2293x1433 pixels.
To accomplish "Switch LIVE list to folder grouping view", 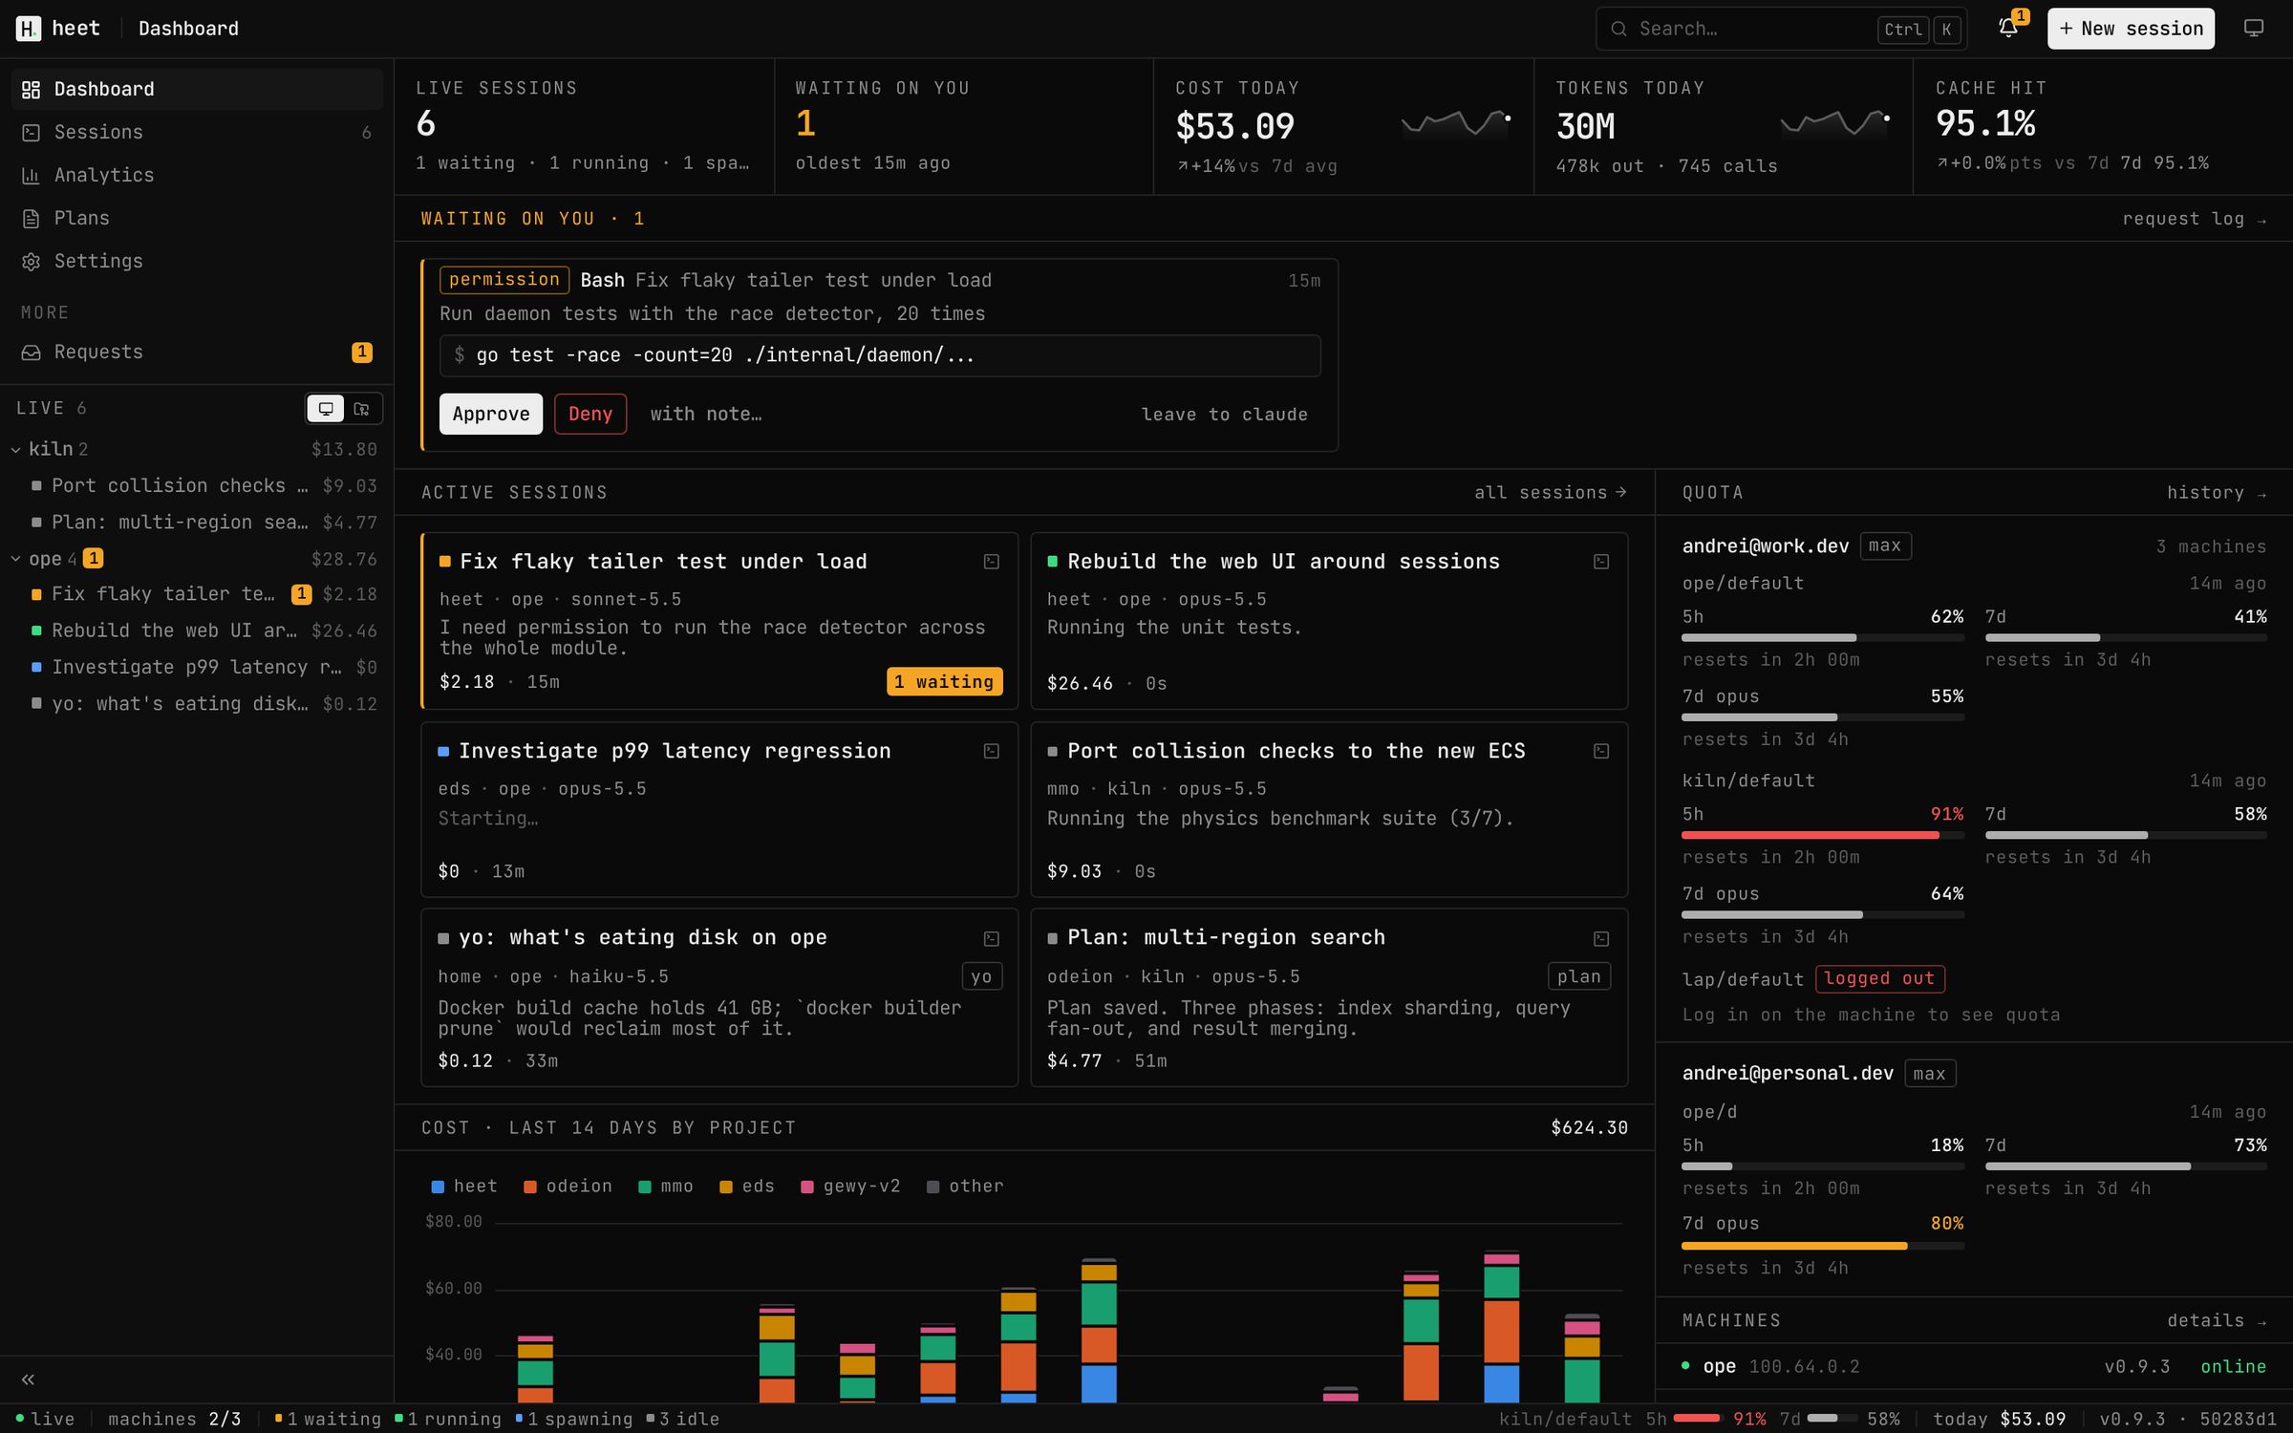I will tap(362, 409).
